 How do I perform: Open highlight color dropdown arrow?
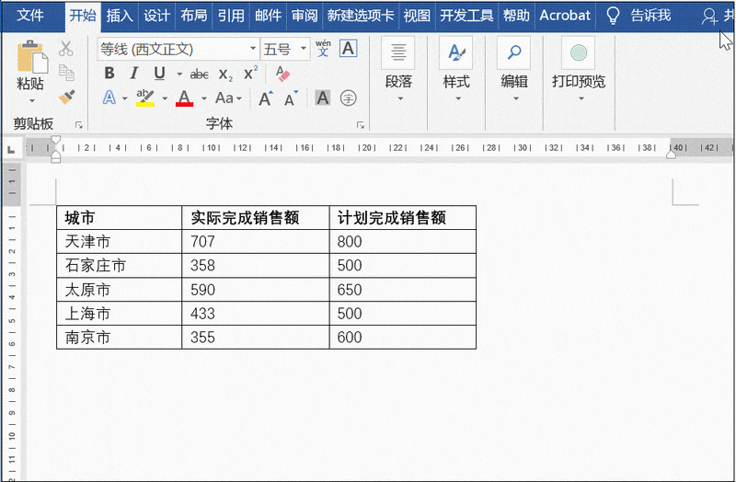coord(165,98)
